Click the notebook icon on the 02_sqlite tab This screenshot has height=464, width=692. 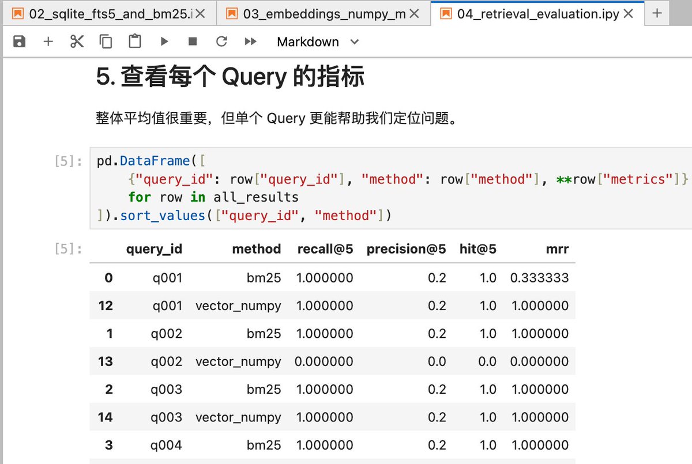click(x=17, y=14)
